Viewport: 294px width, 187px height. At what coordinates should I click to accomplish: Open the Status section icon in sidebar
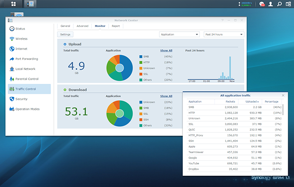pyautogui.click(x=11, y=29)
